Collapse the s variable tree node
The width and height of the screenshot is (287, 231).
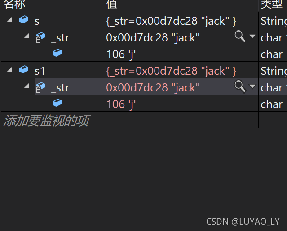click(x=10, y=19)
